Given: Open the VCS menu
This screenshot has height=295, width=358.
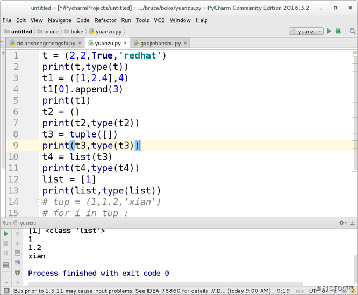Looking at the screenshot, I should pos(159,20).
